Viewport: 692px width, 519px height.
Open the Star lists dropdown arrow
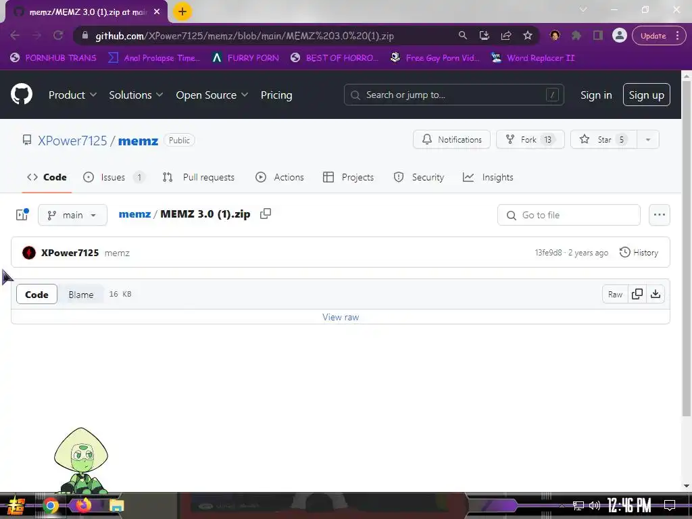pos(648,139)
